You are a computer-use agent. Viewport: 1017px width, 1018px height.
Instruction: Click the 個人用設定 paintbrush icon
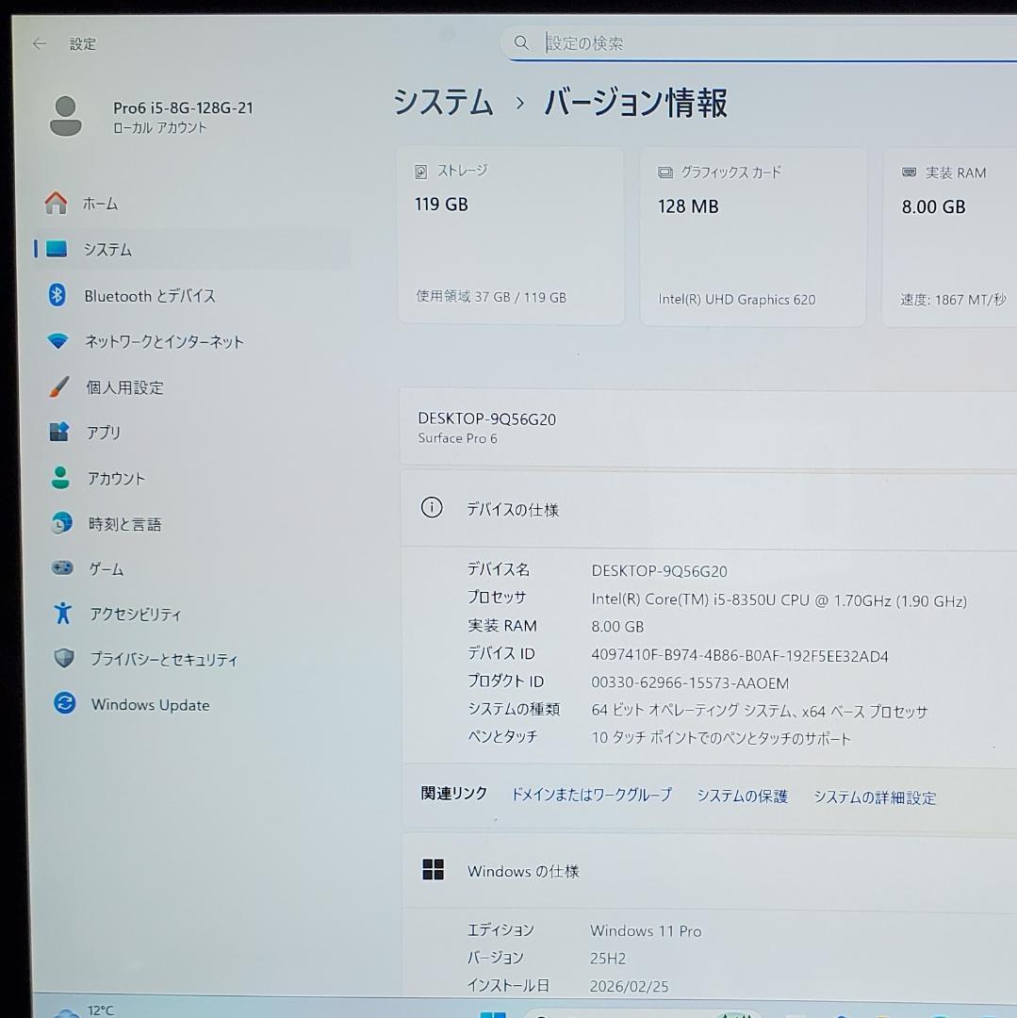coord(59,387)
